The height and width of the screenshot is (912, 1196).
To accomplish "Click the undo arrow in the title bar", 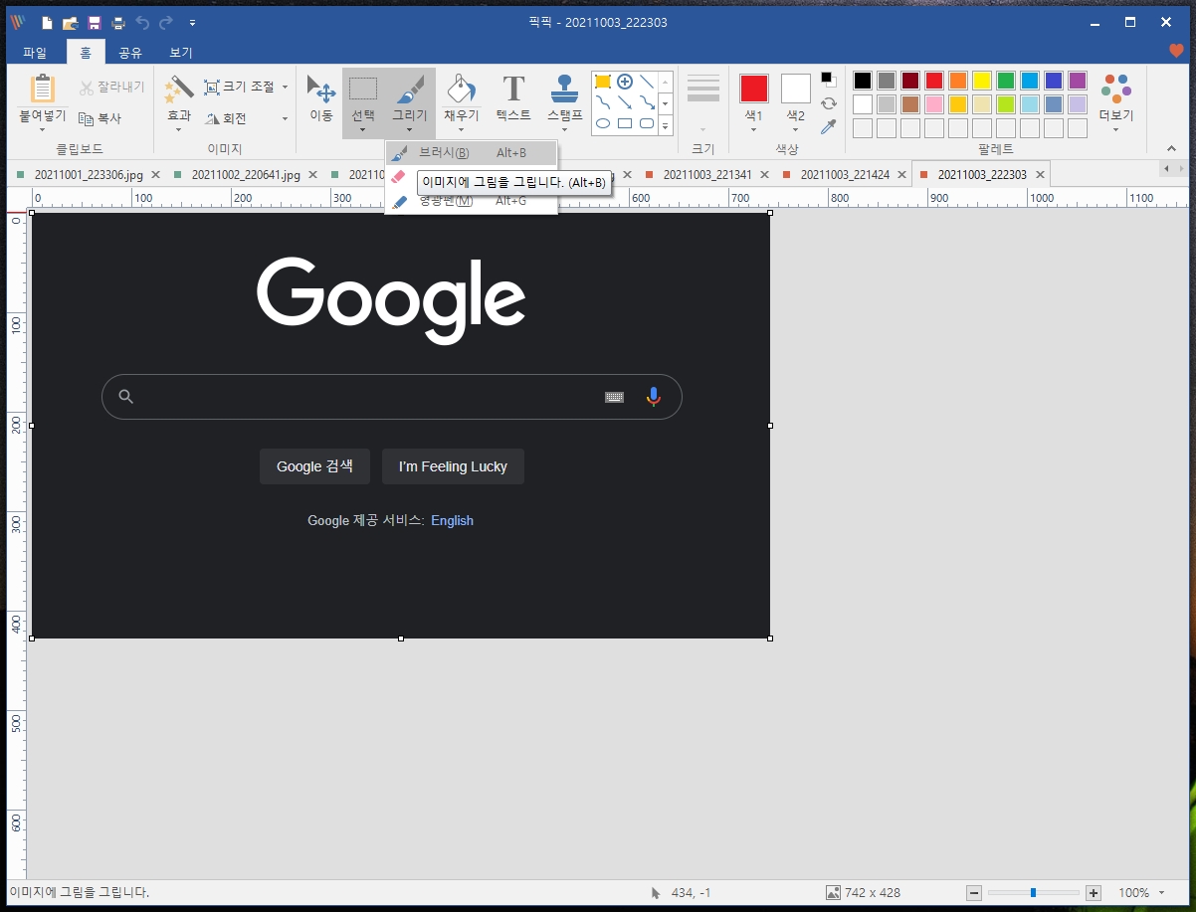I will (142, 22).
